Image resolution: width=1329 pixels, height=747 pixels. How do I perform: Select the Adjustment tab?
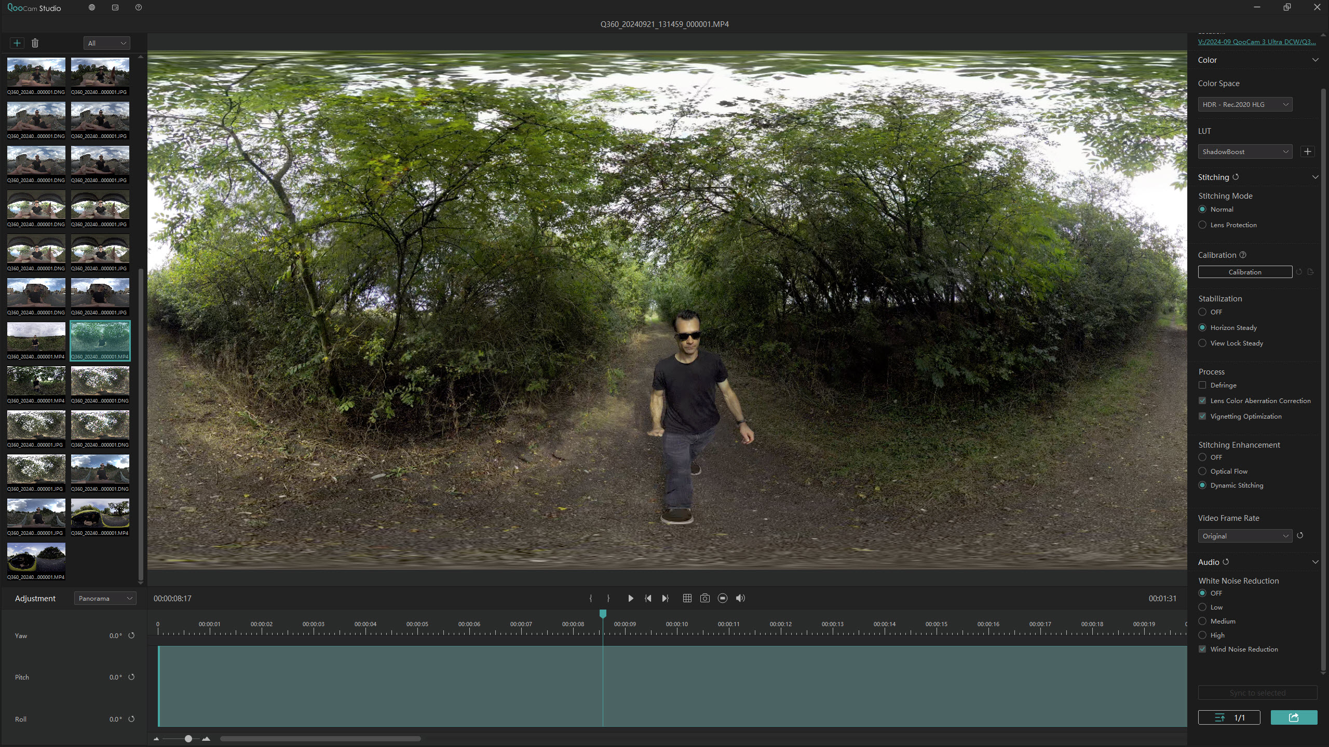(35, 598)
